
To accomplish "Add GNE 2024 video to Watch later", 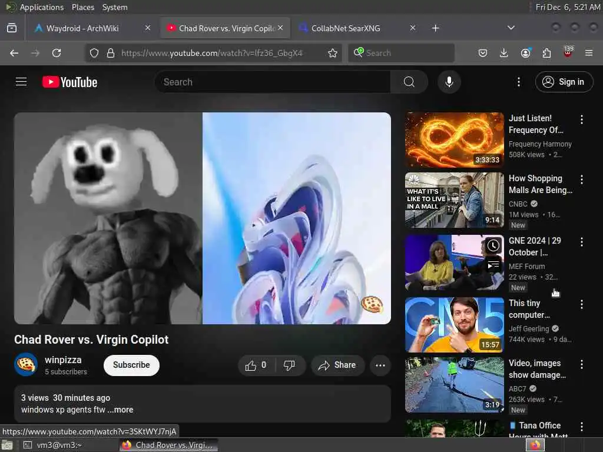I will coord(493,245).
